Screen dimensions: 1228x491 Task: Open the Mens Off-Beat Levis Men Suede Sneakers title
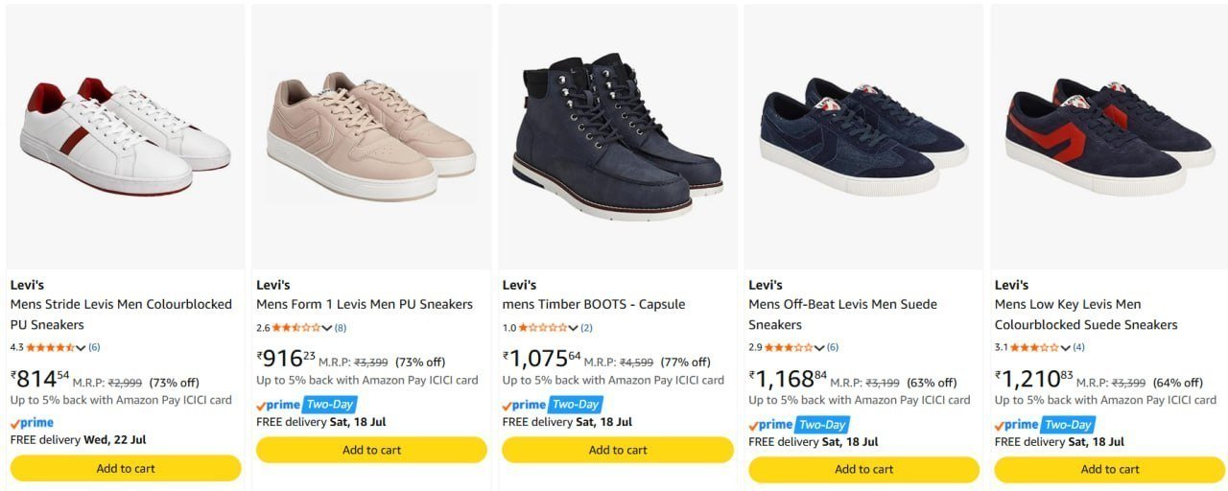[x=843, y=315]
